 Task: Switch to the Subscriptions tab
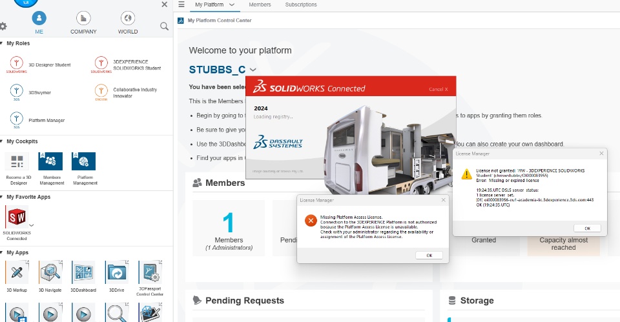301,5
